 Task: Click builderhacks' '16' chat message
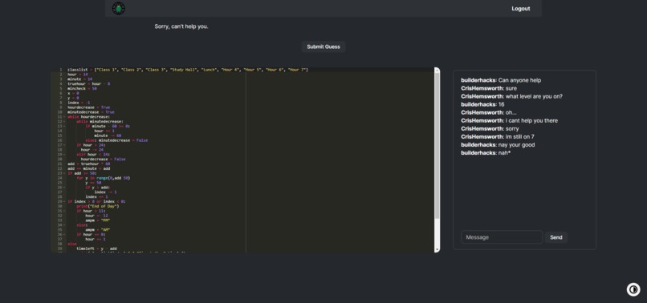tap(502, 104)
